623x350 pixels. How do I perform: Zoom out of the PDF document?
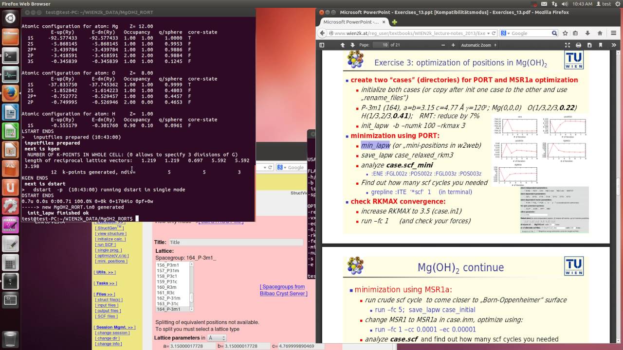442,45
